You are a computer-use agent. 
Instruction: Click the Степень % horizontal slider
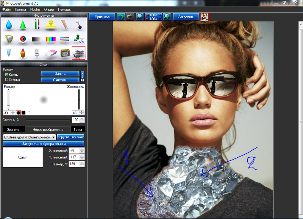[48, 120]
